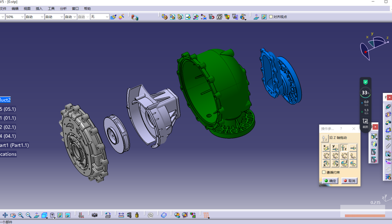
Task: Open the 分析 menu
Action: [x=63, y=8]
